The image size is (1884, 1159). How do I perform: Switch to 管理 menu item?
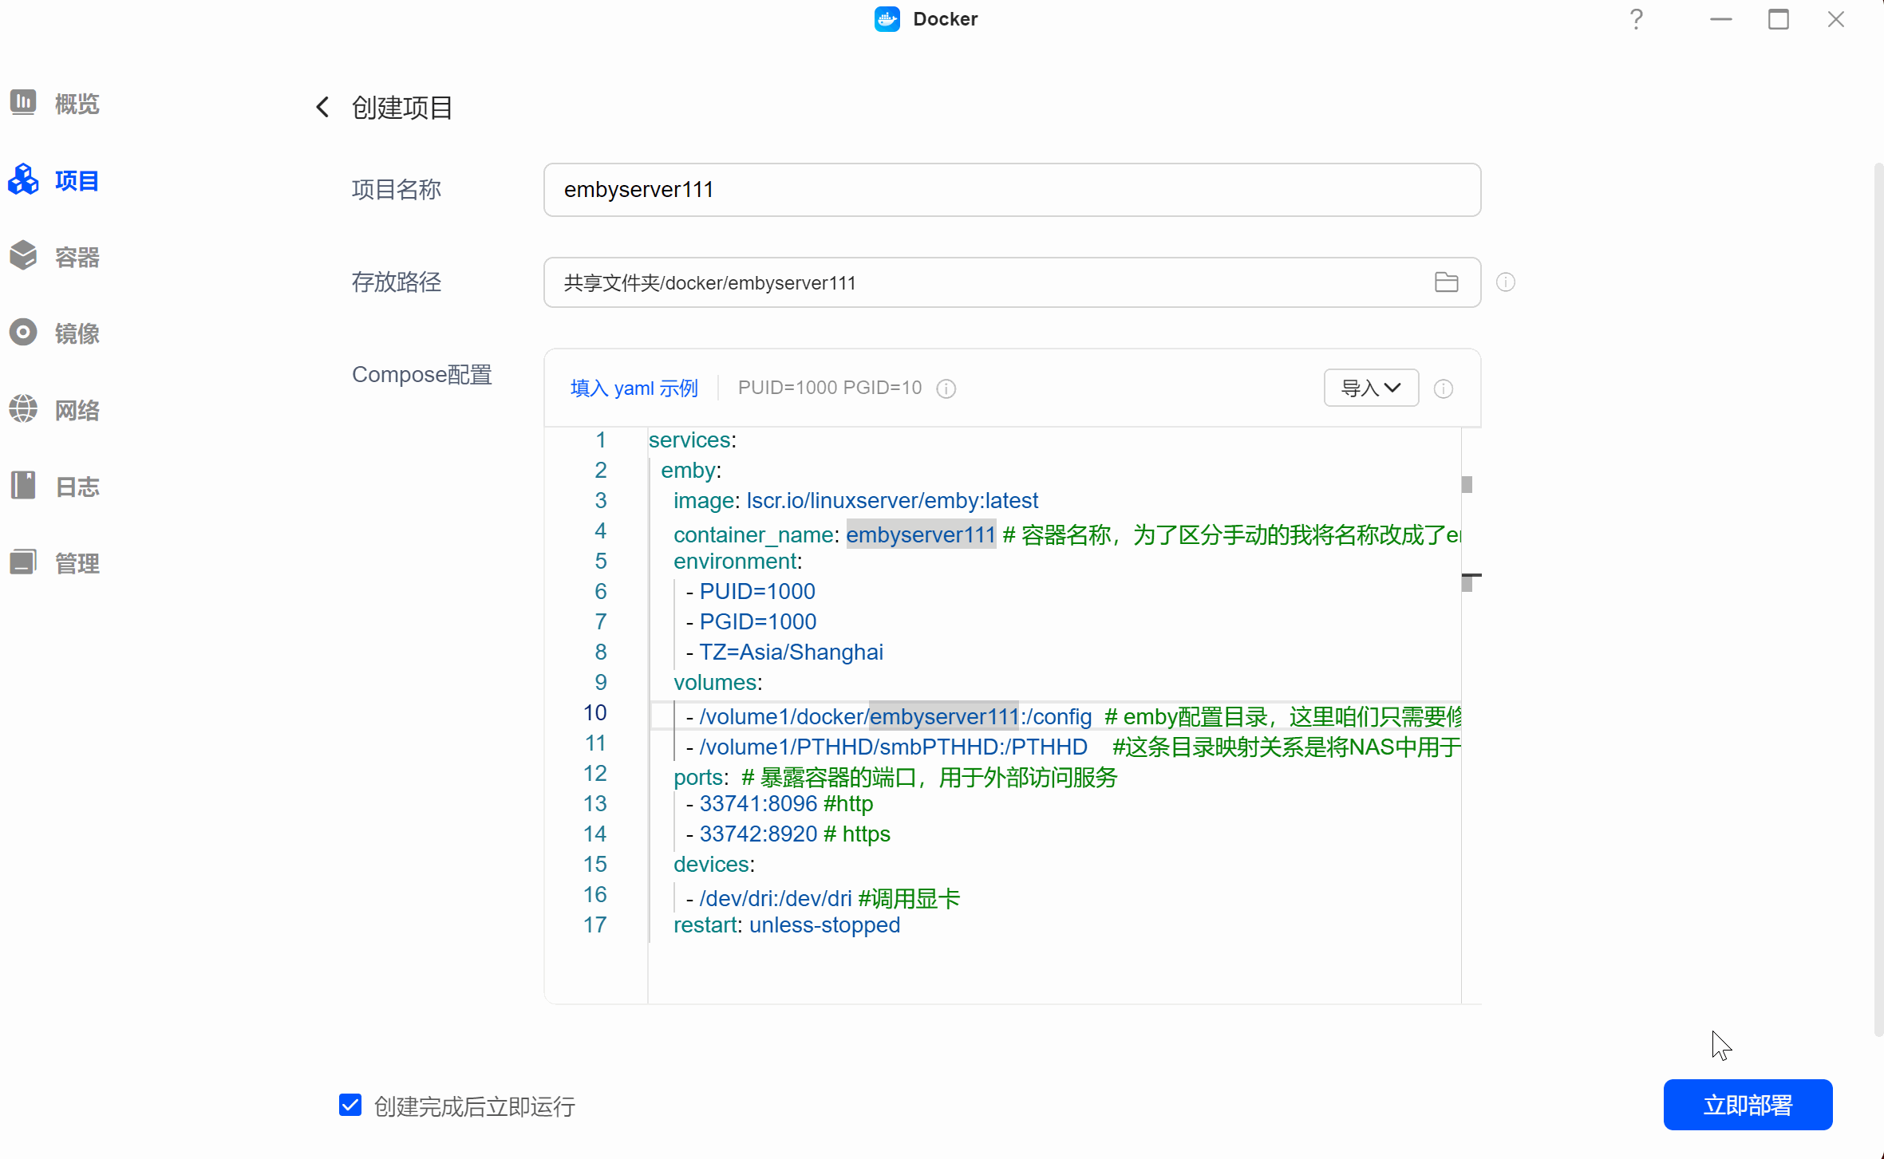click(77, 563)
